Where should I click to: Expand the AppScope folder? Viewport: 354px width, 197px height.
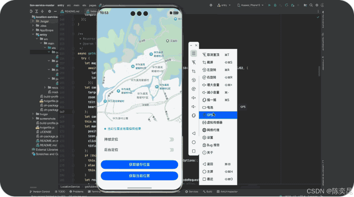pos(33,30)
